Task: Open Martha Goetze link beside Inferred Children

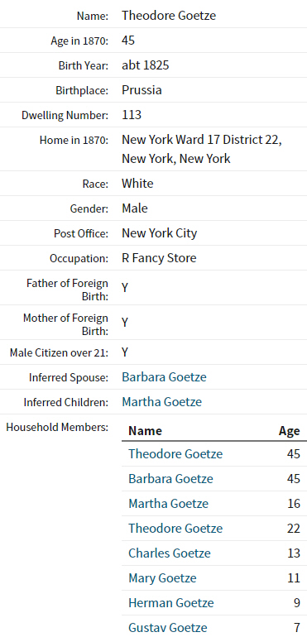Action: click(162, 402)
